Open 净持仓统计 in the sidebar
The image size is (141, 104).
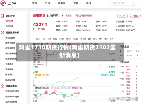point(10,43)
